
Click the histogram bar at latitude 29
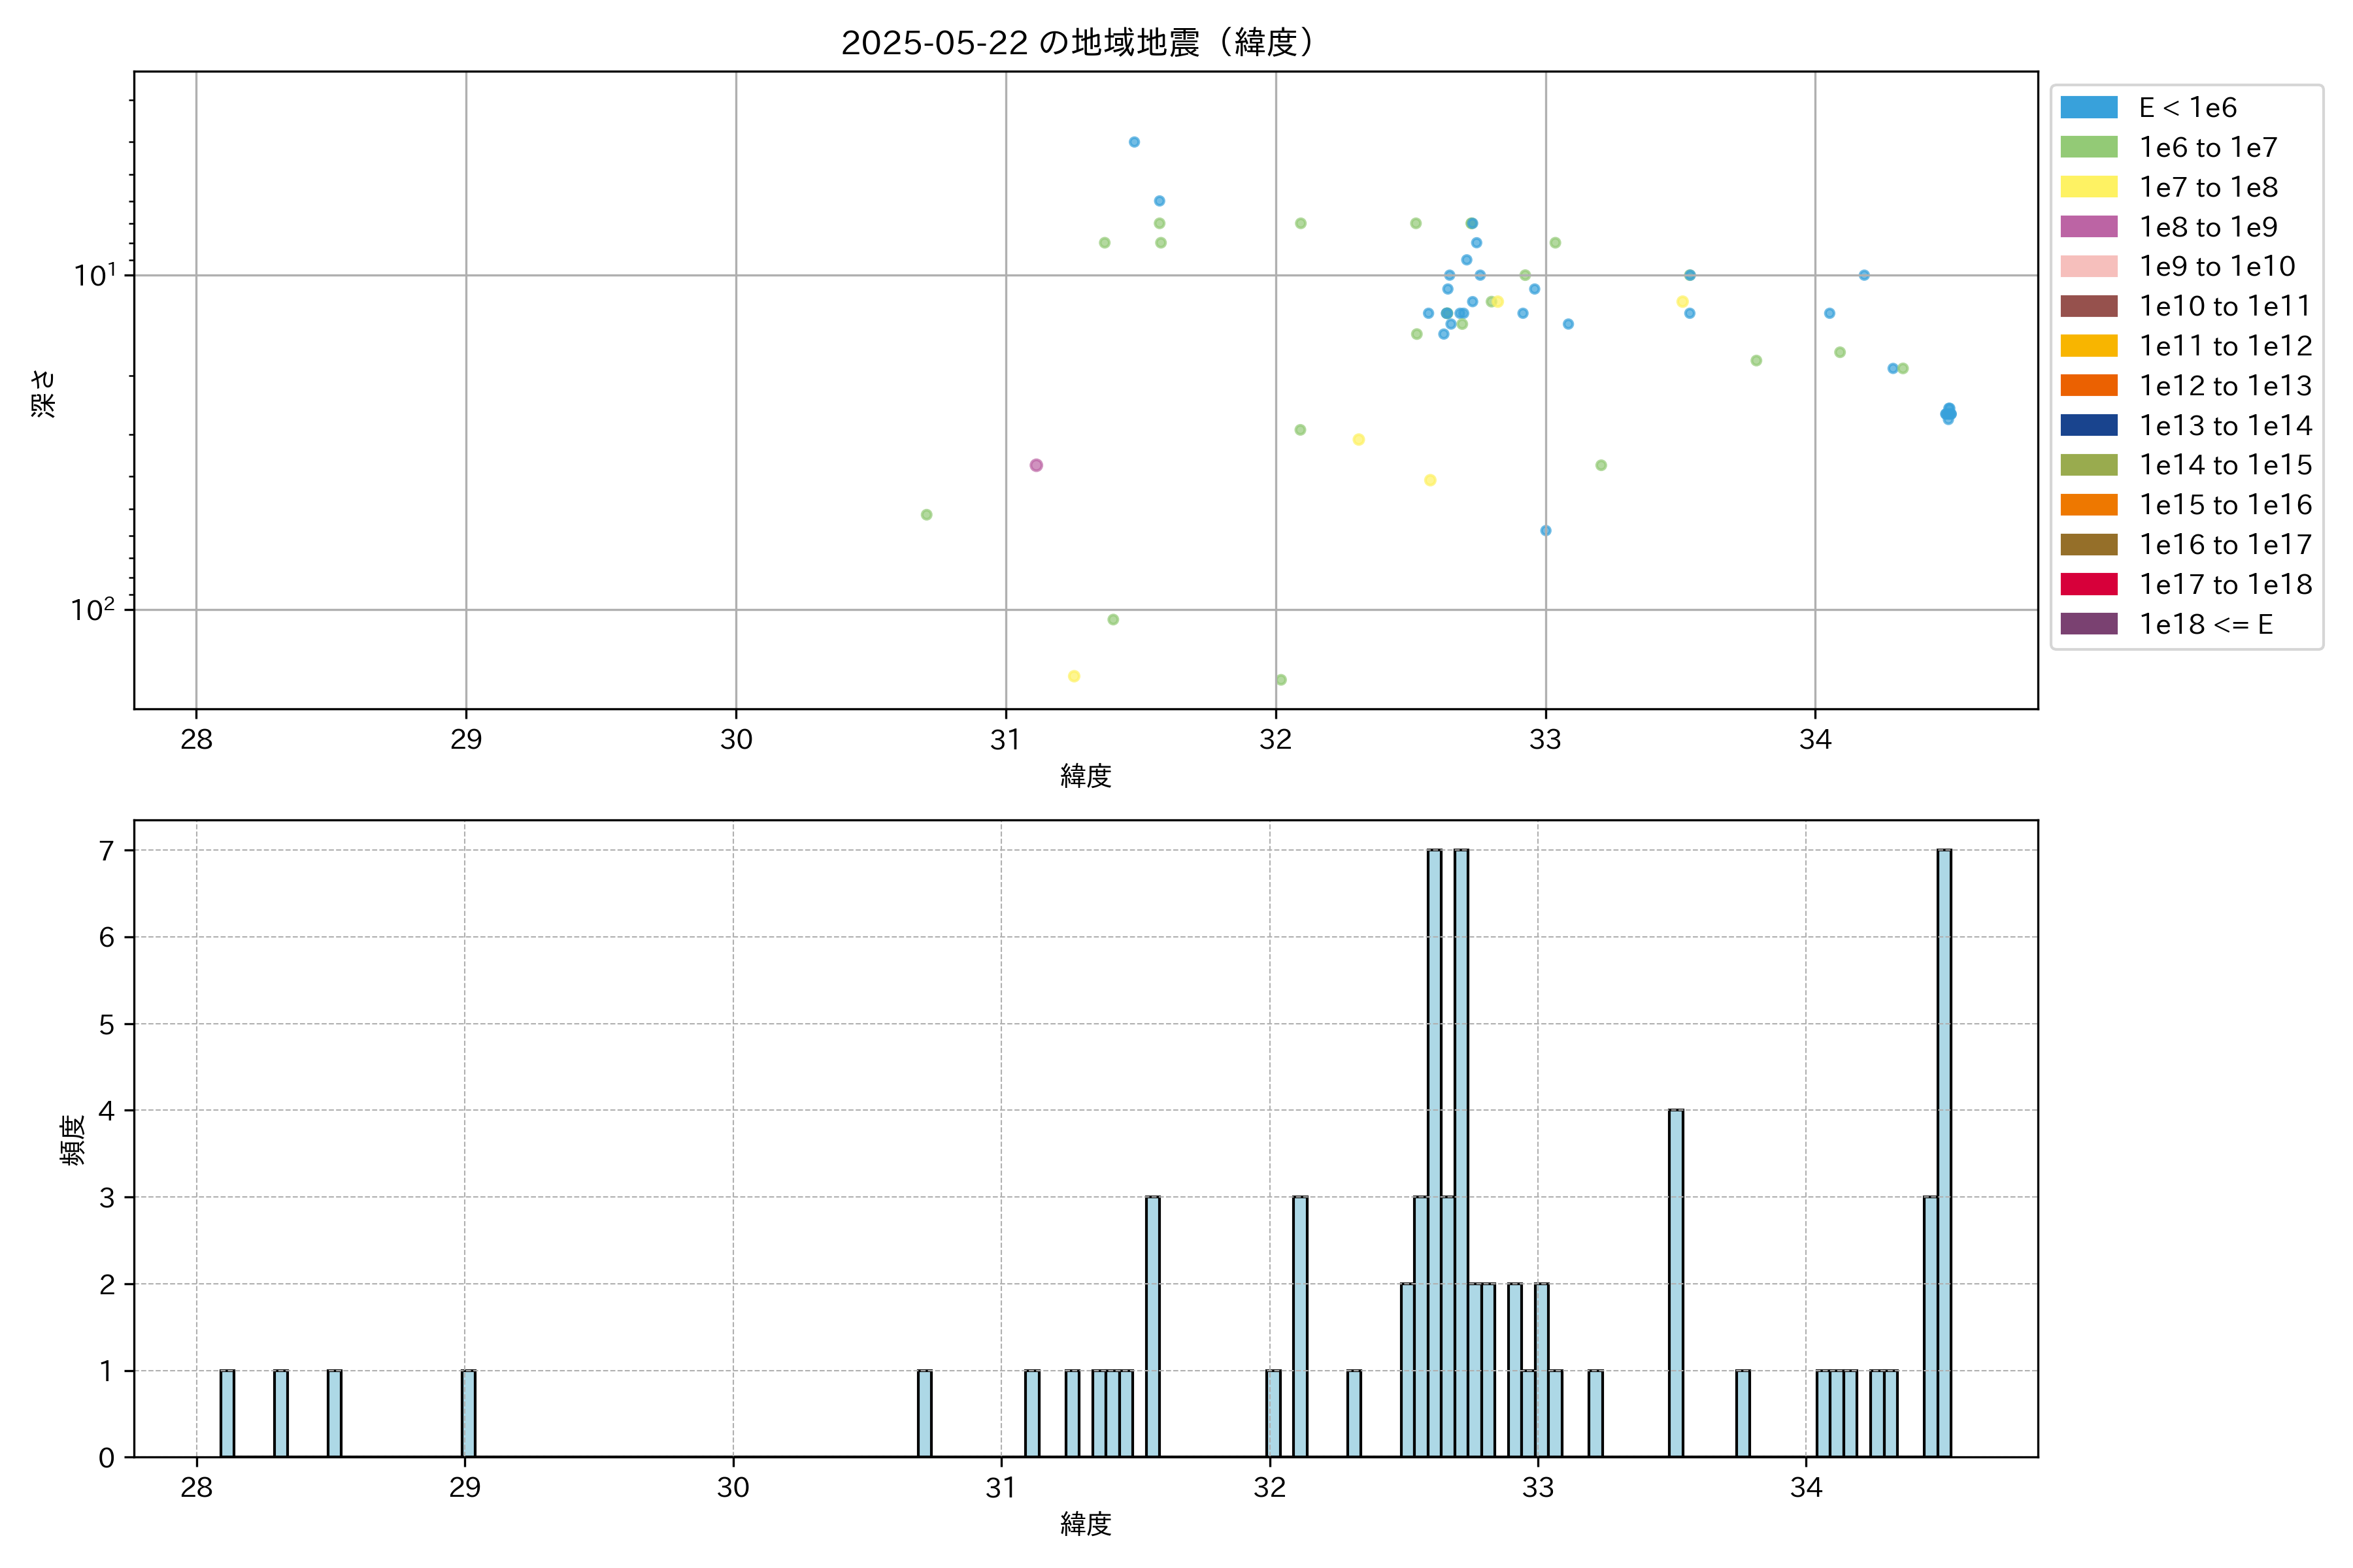(468, 1413)
